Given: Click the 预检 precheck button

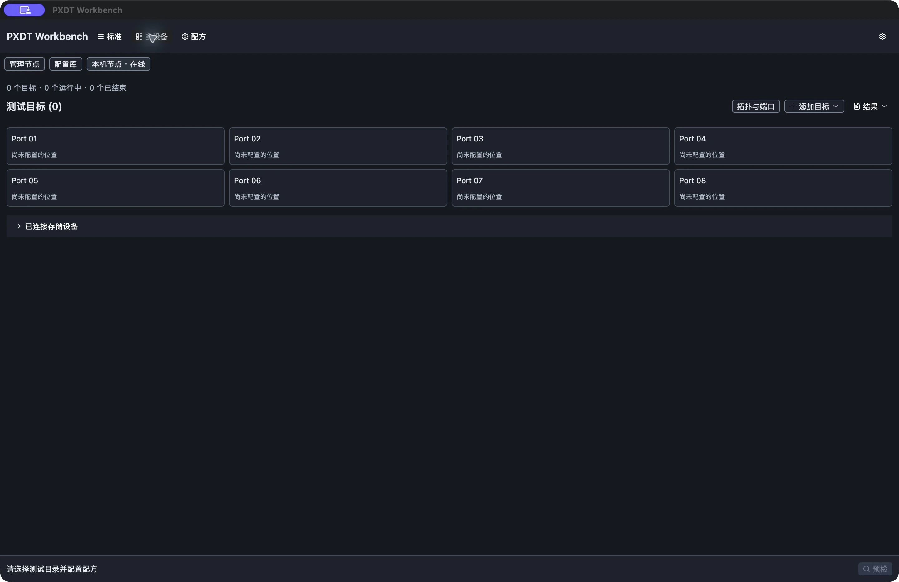Looking at the screenshot, I should click(x=875, y=569).
